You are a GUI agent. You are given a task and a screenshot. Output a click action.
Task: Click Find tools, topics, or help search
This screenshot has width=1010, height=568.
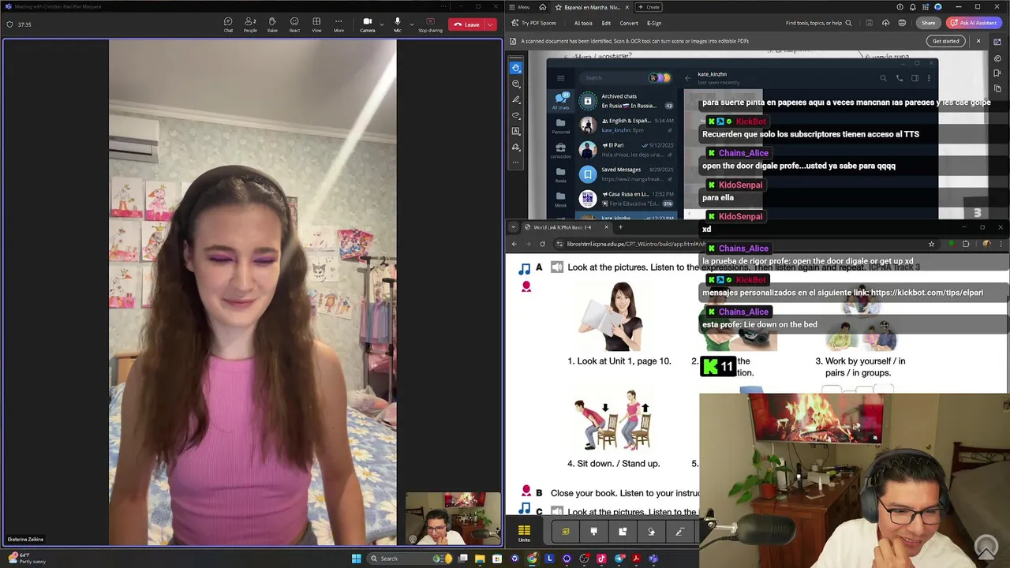(x=819, y=23)
